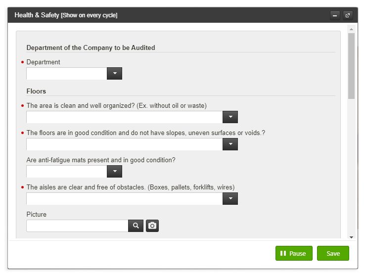The height and width of the screenshot is (277, 366).
Task: Expand the anti-fatigue mats dropdown
Action: [114, 172]
